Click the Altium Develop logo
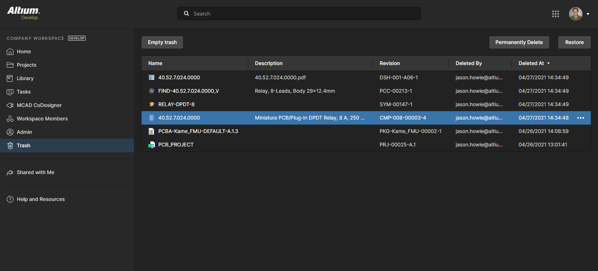 pos(23,13)
